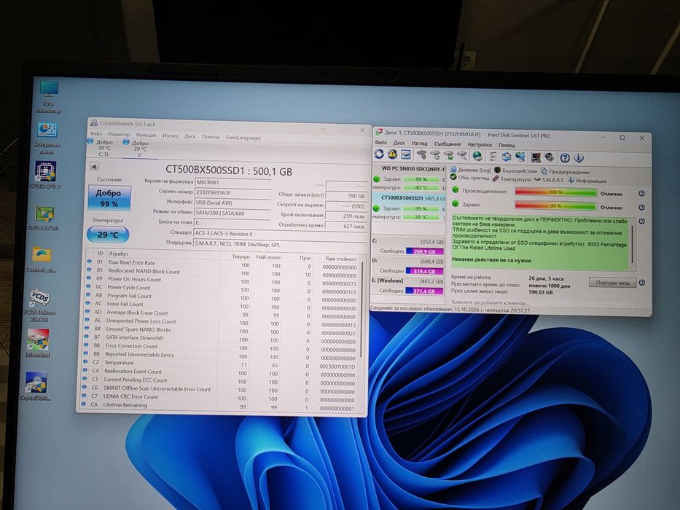Select CT500BX500SSD1 disk in Sentinel list
Image resolution: width=680 pixels, height=510 pixels.
409,207
